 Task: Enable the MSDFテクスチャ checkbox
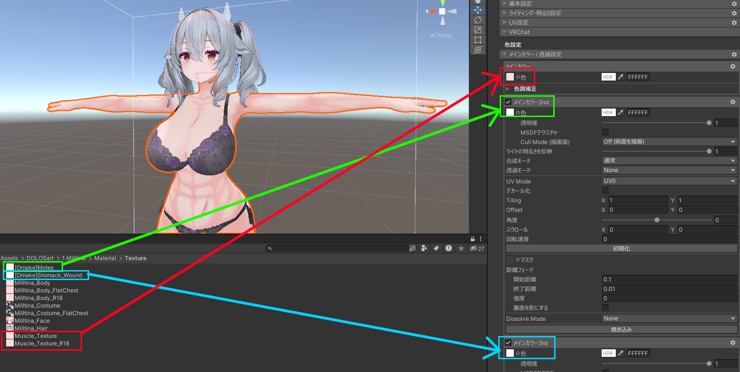[x=605, y=132]
